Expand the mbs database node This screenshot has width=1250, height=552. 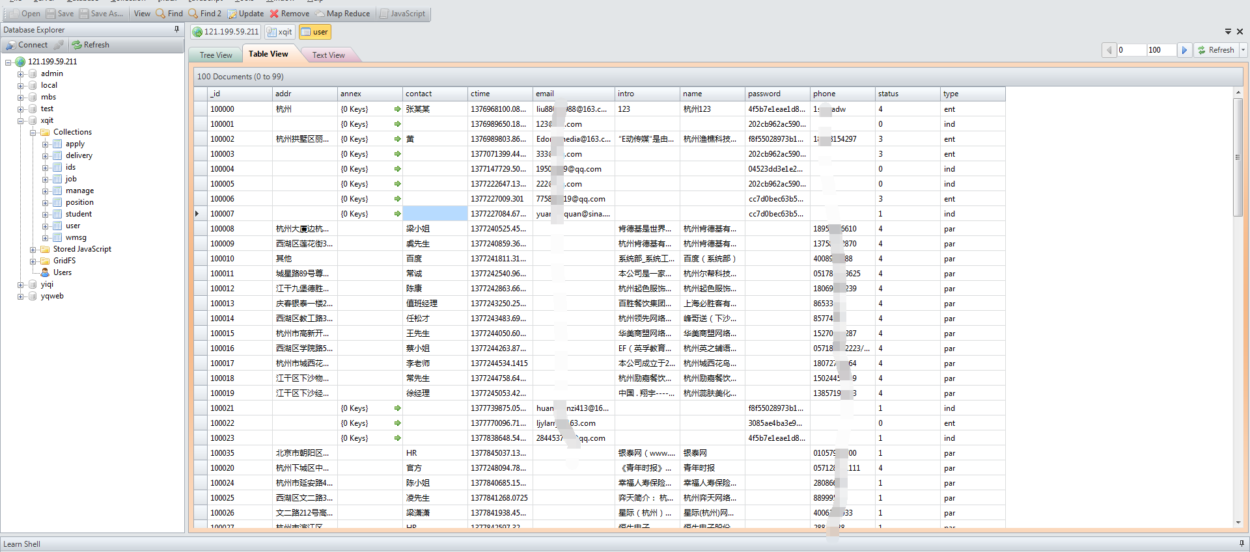20,98
